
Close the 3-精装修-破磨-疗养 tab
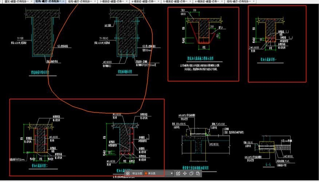pyautogui.click(x=127, y=2)
